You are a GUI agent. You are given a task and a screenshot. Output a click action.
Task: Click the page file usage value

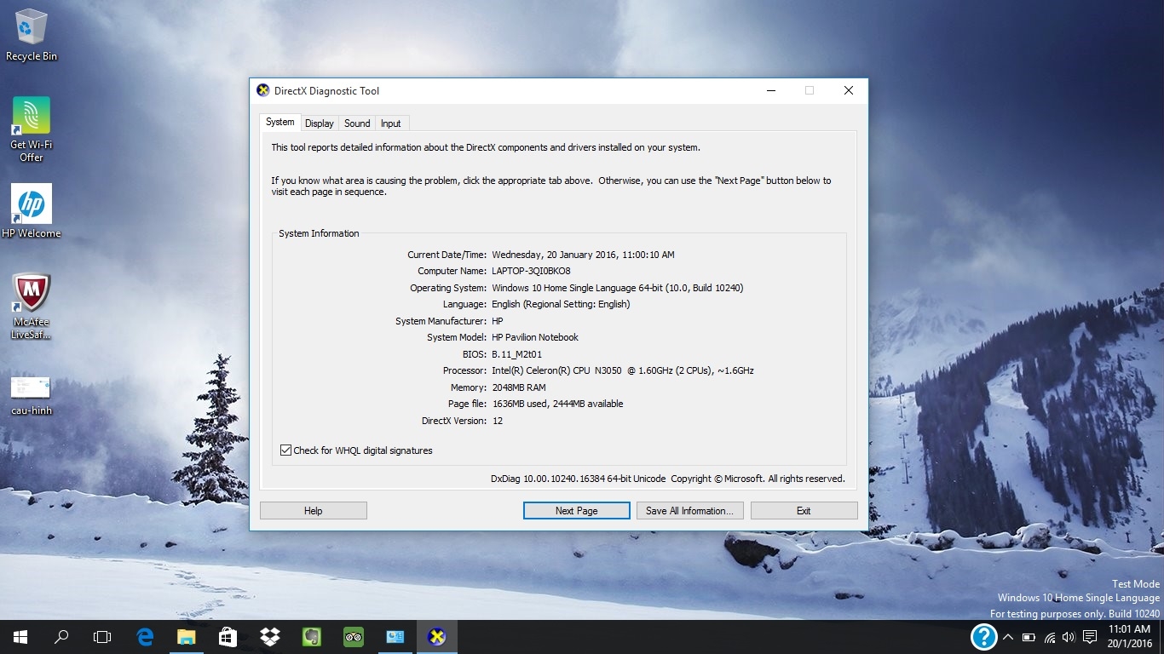click(x=557, y=404)
